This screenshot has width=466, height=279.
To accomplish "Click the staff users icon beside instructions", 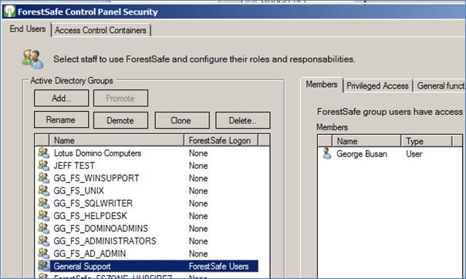I will pyautogui.click(x=32, y=59).
